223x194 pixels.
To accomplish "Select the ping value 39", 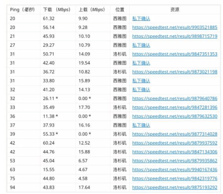I will tap(12, 134).
